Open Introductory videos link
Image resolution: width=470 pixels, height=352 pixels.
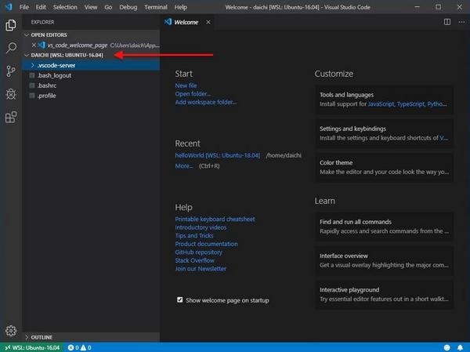[201, 227]
